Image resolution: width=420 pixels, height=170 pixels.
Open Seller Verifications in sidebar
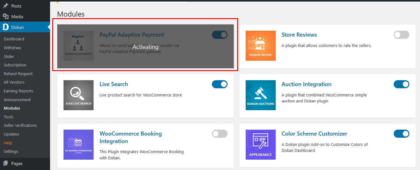(20, 125)
